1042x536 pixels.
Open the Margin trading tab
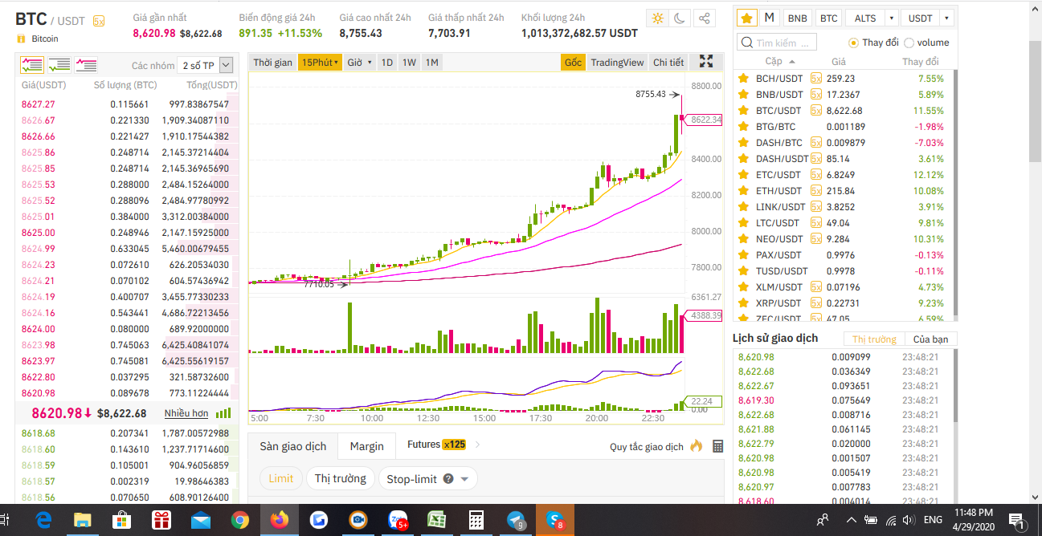367,446
